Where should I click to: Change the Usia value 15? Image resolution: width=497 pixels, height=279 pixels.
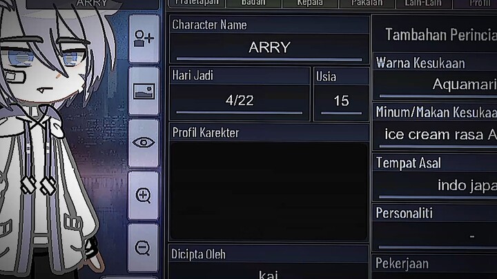tap(342, 101)
